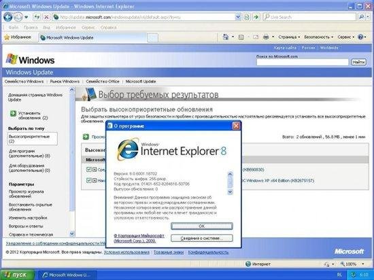Open the Страница command bar menu

289,37
